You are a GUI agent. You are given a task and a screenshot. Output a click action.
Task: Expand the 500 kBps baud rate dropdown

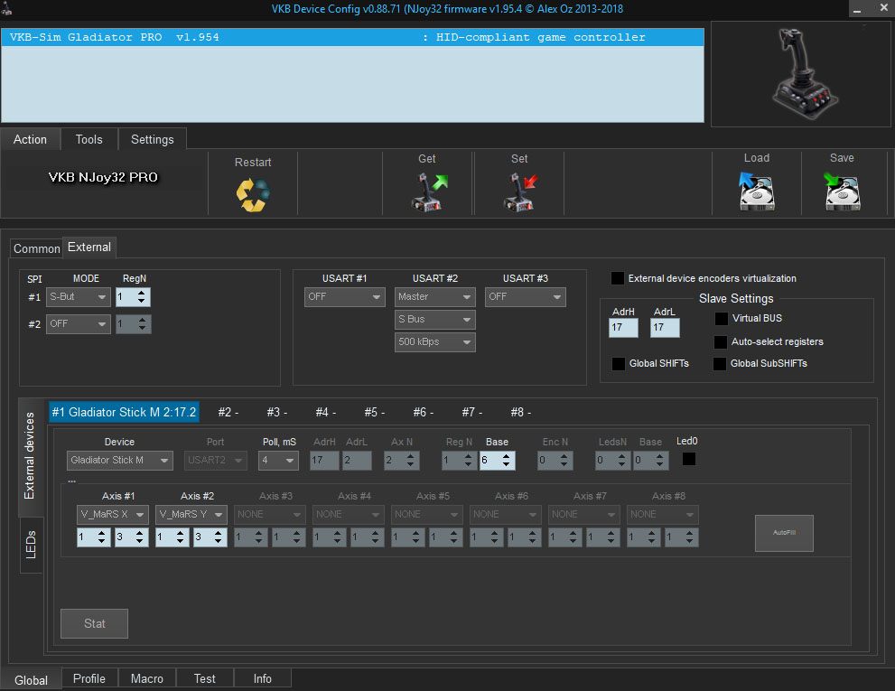(434, 342)
